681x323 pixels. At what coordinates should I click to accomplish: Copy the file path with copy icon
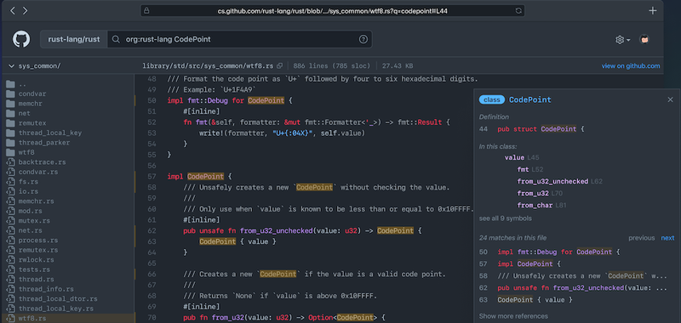tap(280, 66)
